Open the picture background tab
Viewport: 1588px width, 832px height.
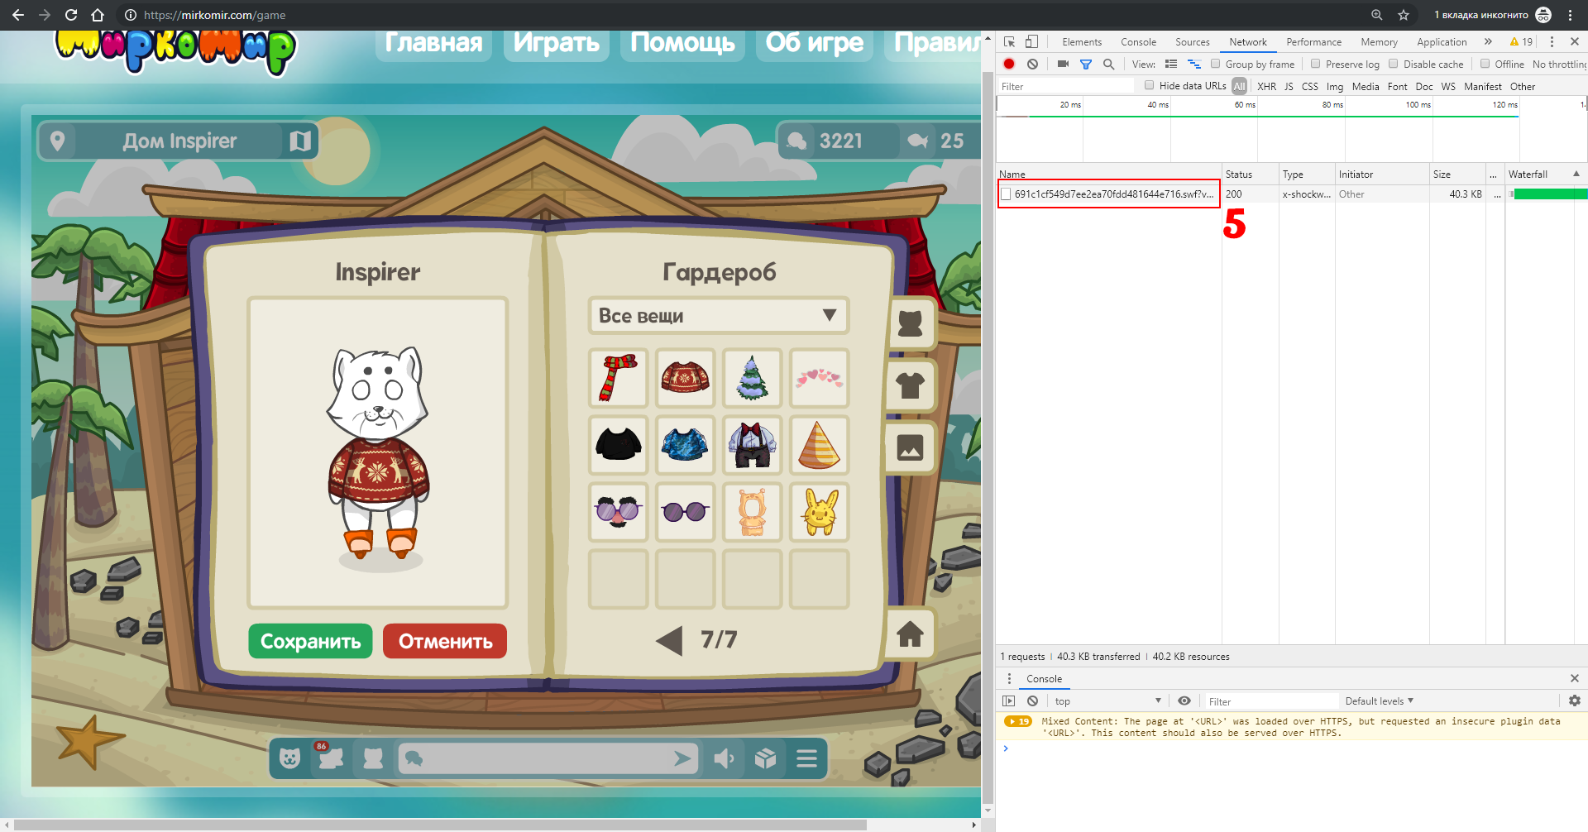(x=910, y=447)
